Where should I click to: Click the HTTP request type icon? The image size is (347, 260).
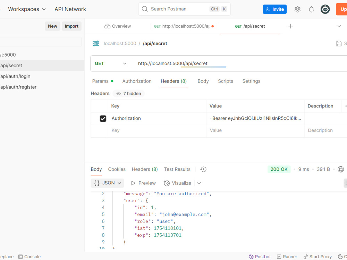pyautogui.click(x=96, y=44)
